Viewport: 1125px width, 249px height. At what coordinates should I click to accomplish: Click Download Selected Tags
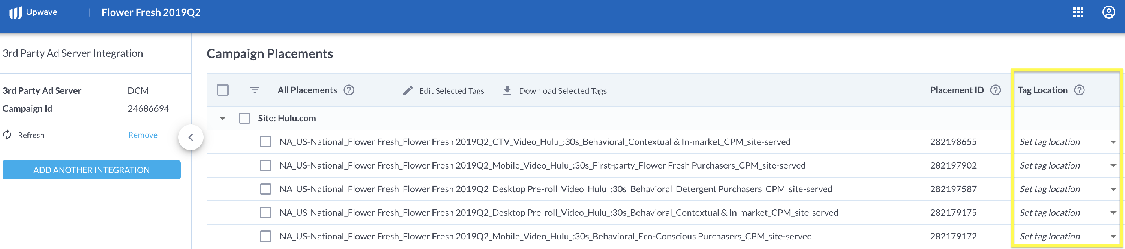[x=562, y=90]
